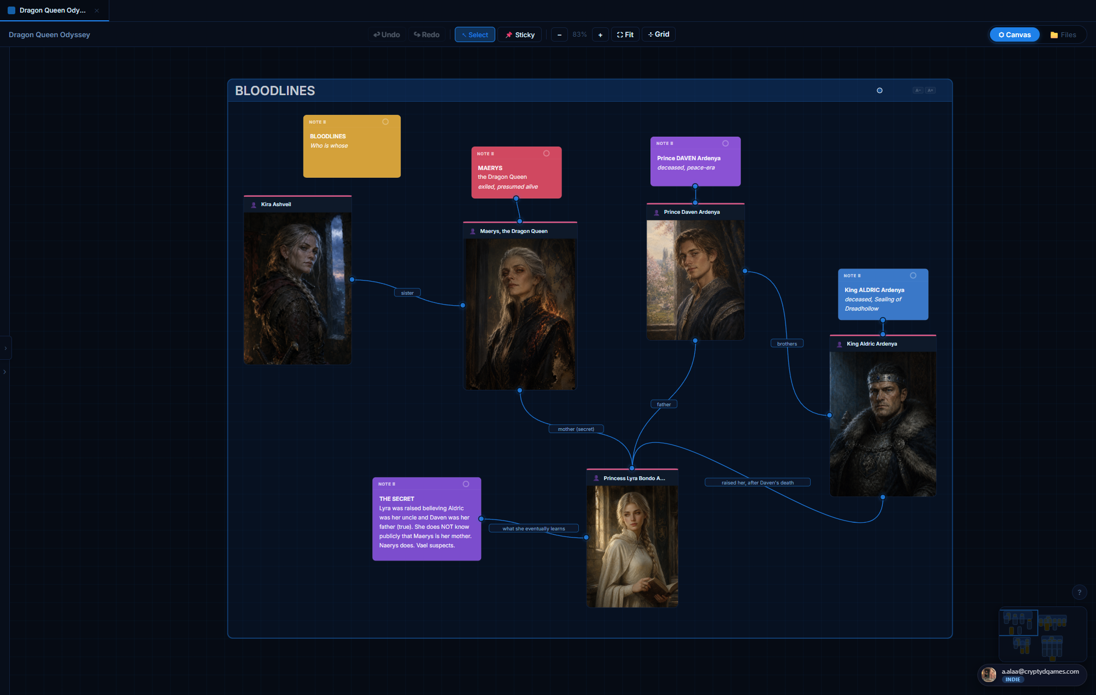
Task: Click Maerys card's bottom connector dot
Action: (x=520, y=390)
